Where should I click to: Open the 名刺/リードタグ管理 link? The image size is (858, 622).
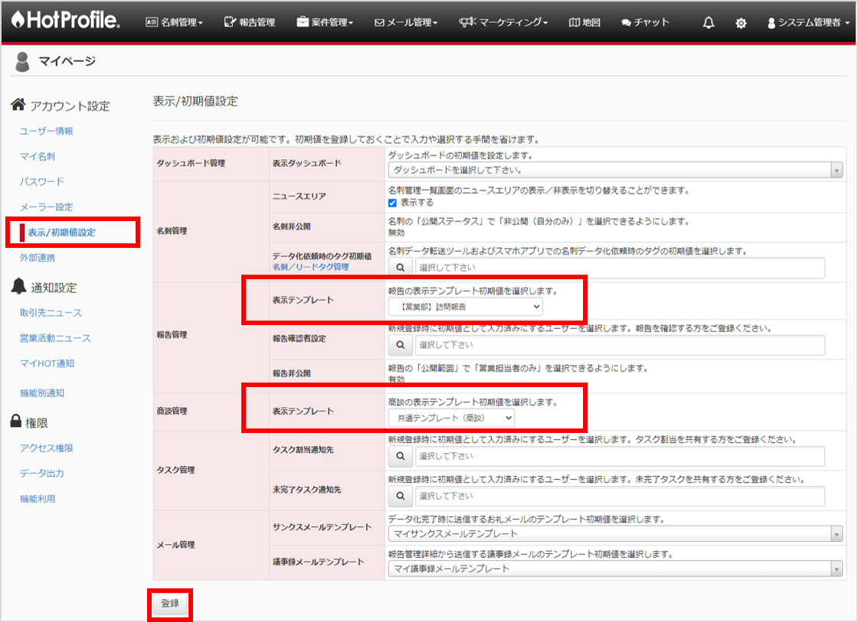point(310,267)
